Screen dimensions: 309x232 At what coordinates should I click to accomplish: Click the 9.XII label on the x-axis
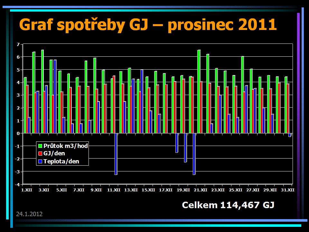[96, 190]
